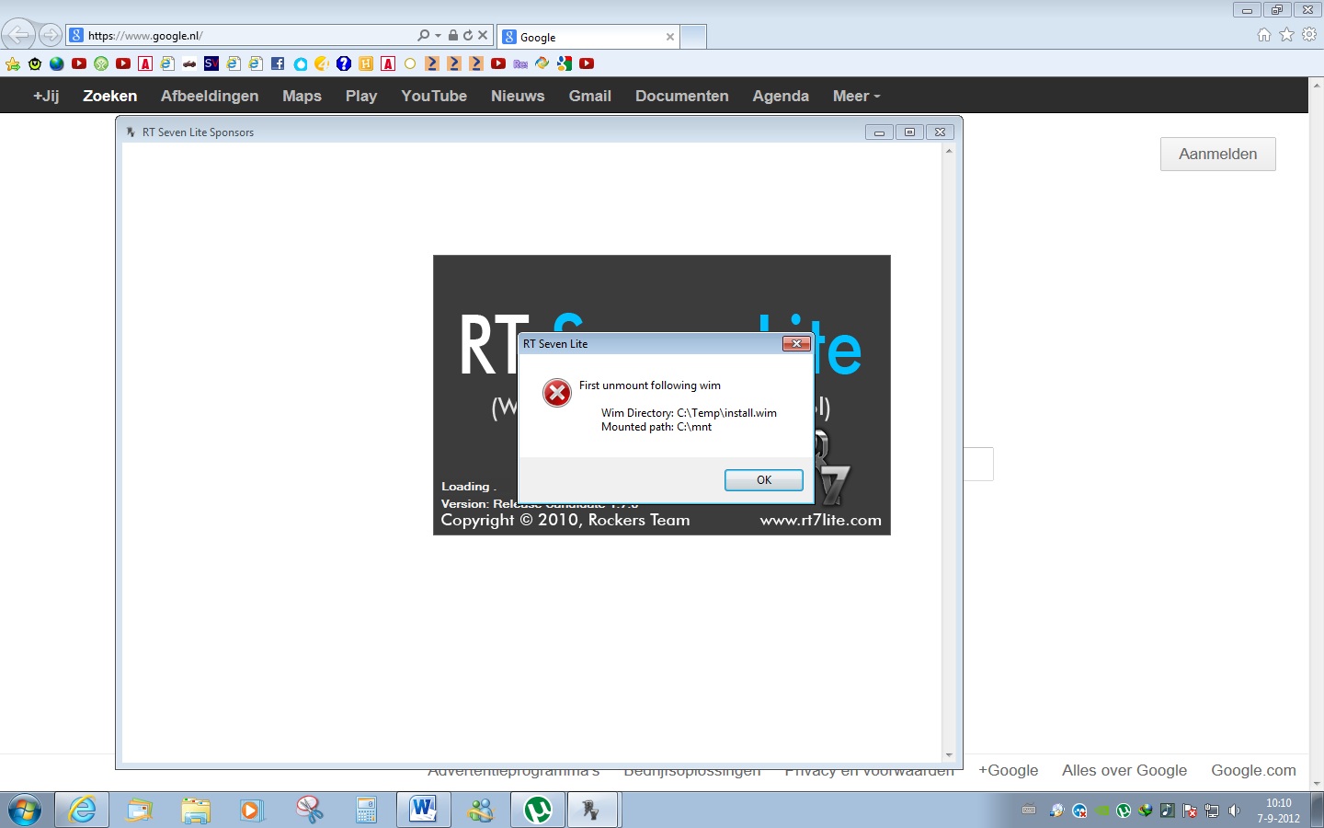Open +Jij in the Google bar

(46, 96)
